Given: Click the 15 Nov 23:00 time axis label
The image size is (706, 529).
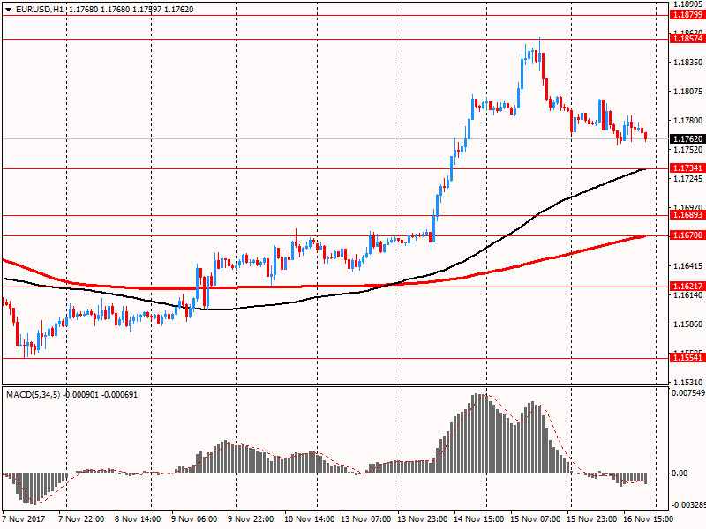Looking at the screenshot, I should [591, 519].
